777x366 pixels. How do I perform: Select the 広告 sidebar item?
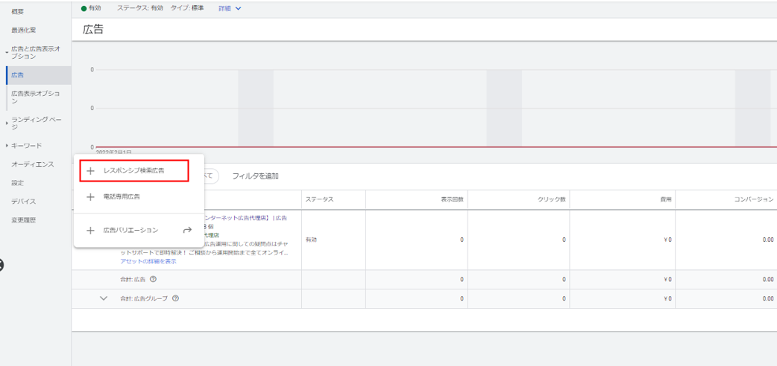coord(38,75)
